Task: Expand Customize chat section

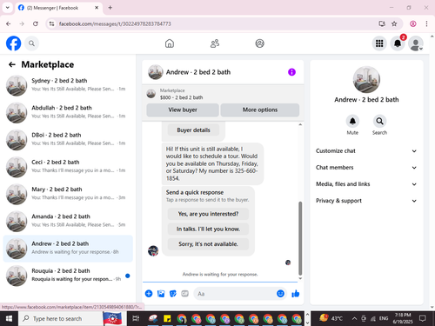Action: click(x=366, y=151)
